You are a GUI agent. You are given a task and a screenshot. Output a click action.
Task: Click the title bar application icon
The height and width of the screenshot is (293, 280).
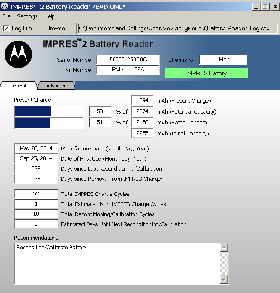click(x=5, y=7)
